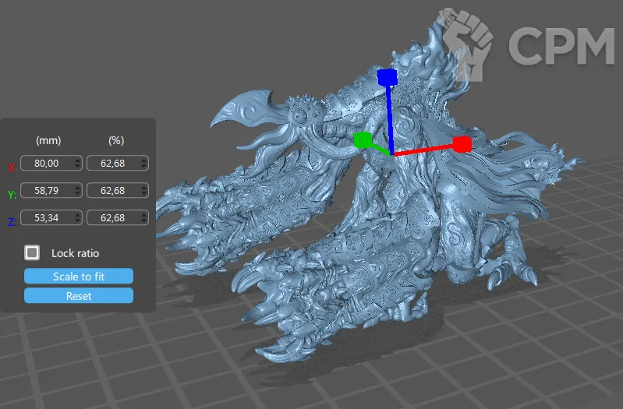
Task: Click the red X-axis scale handle
Action: tap(462, 144)
